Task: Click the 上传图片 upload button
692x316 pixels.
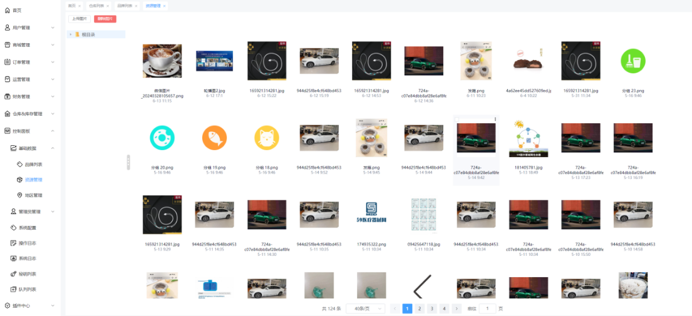Action: click(x=80, y=19)
